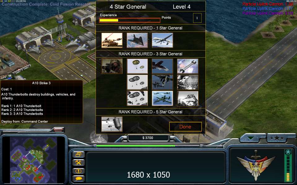Select Paradrop level 3 icon

click(137, 98)
